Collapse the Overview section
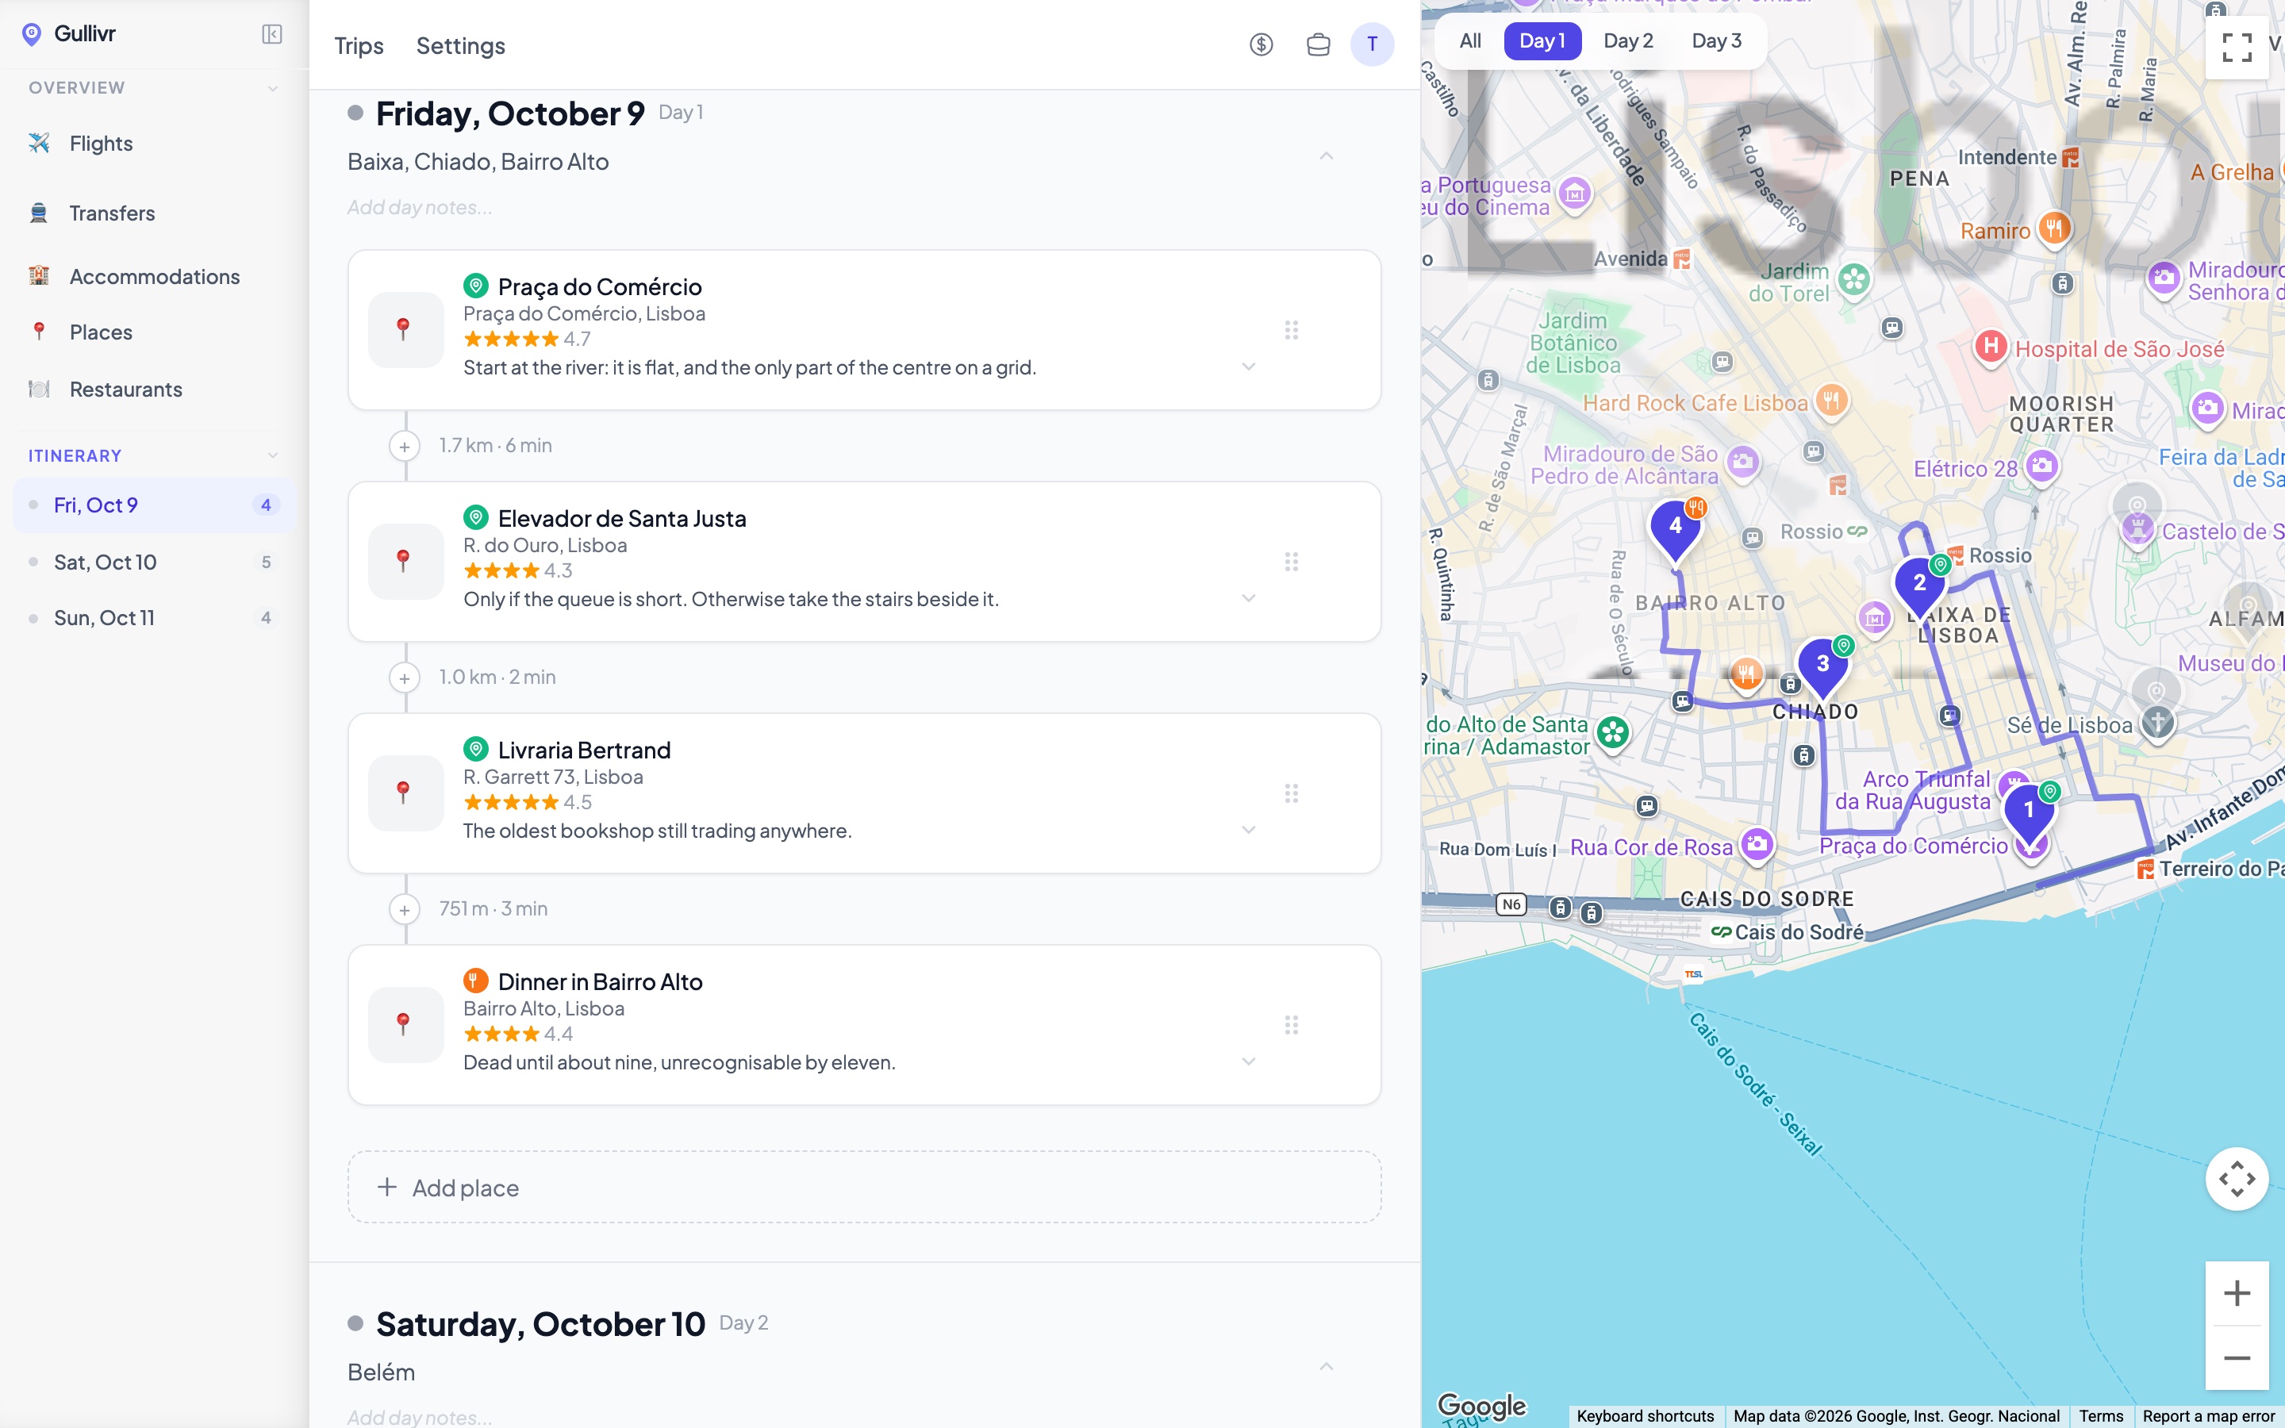2285x1428 pixels. (273, 89)
